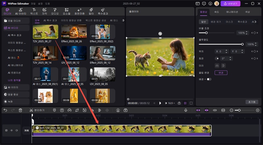Enter fullscreen preview mode

click(x=191, y=103)
